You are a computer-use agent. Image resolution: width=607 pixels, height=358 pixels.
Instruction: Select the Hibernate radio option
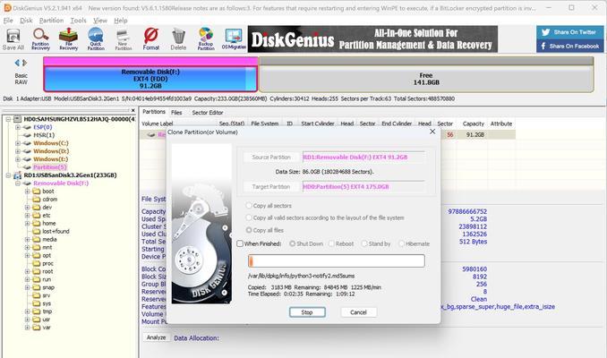(x=401, y=243)
